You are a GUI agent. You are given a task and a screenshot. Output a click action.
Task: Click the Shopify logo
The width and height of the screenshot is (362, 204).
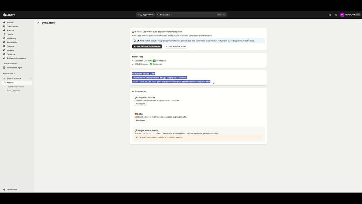coord(9,15)
